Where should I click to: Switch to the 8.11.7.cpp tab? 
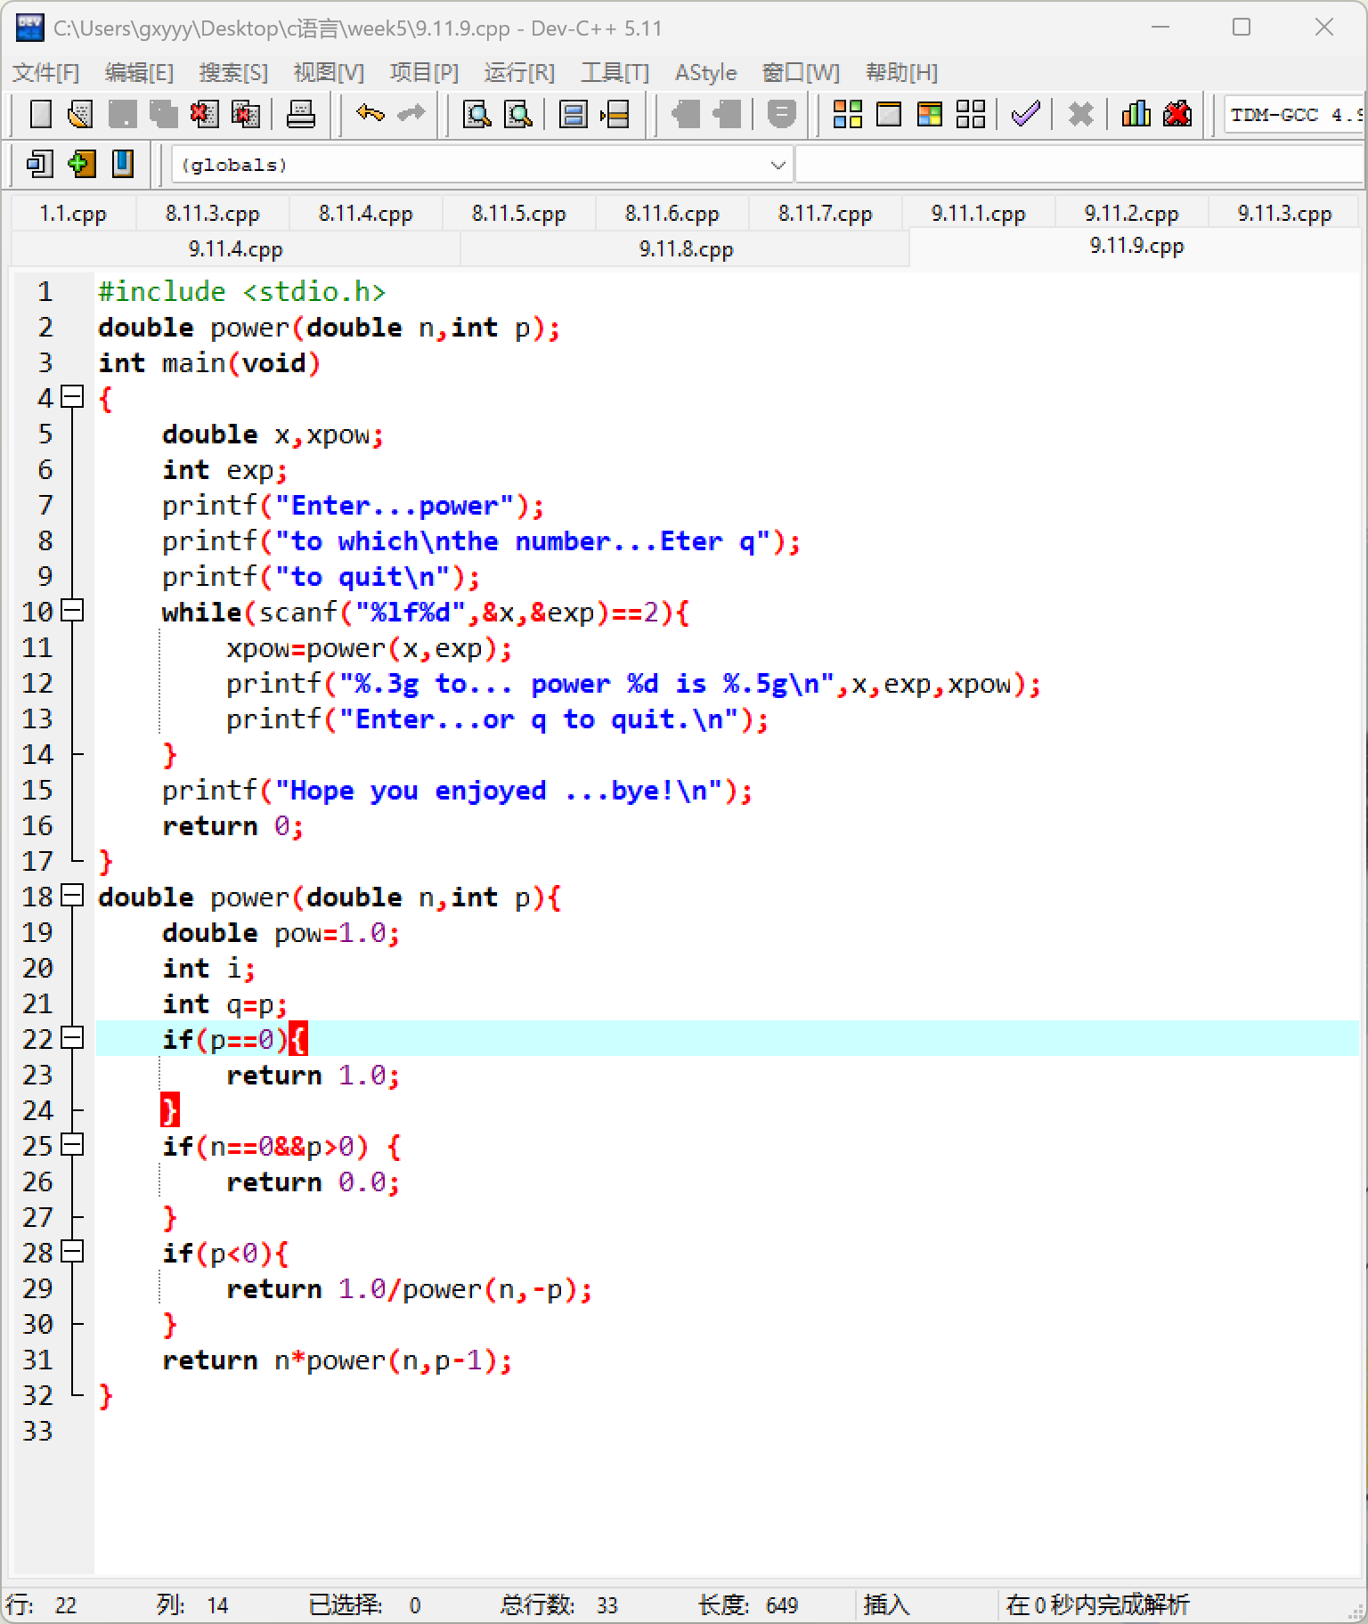point(825,214)
